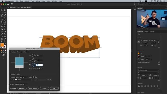Open macOS Spotlight search icon
This screenshot has height=94, width=167.
click(161, 1)
